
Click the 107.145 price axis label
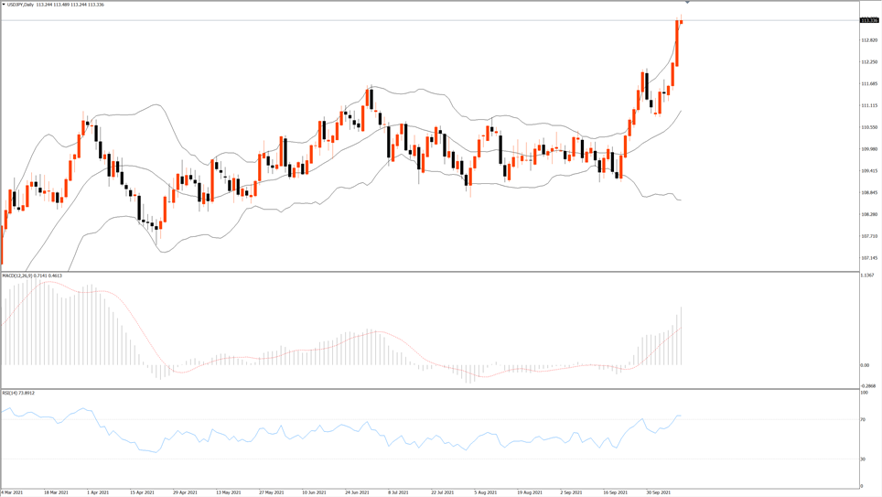869,258
